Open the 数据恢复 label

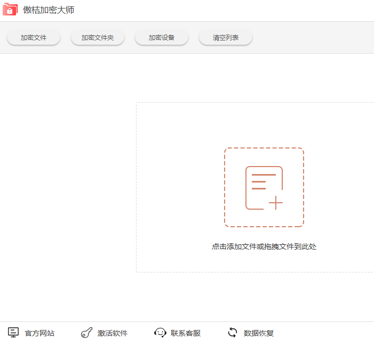point(259,333)
